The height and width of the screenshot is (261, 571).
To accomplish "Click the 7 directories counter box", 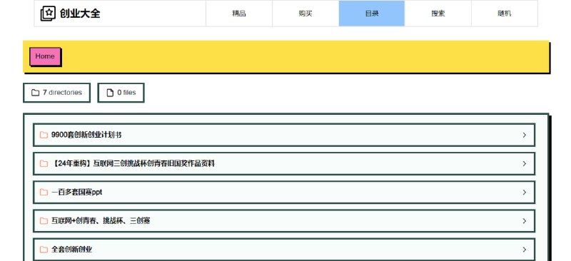I will [x=56, y=93].
